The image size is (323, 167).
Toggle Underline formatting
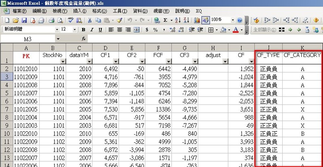(x=100, y=30)
